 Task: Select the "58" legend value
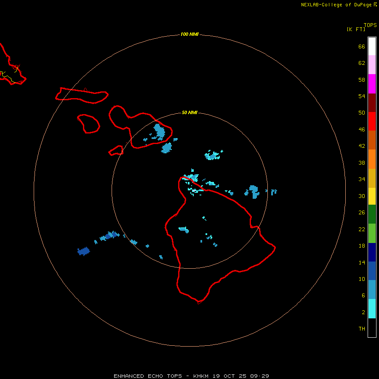coord(362,80)
